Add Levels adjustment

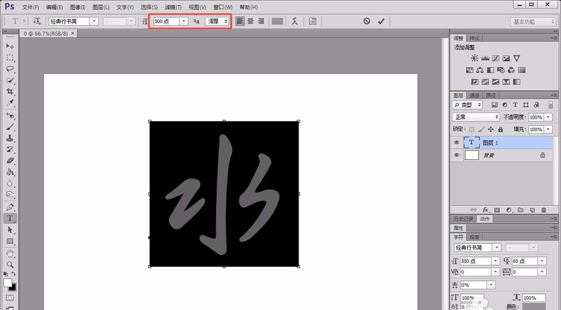click(x=485, y=58)
